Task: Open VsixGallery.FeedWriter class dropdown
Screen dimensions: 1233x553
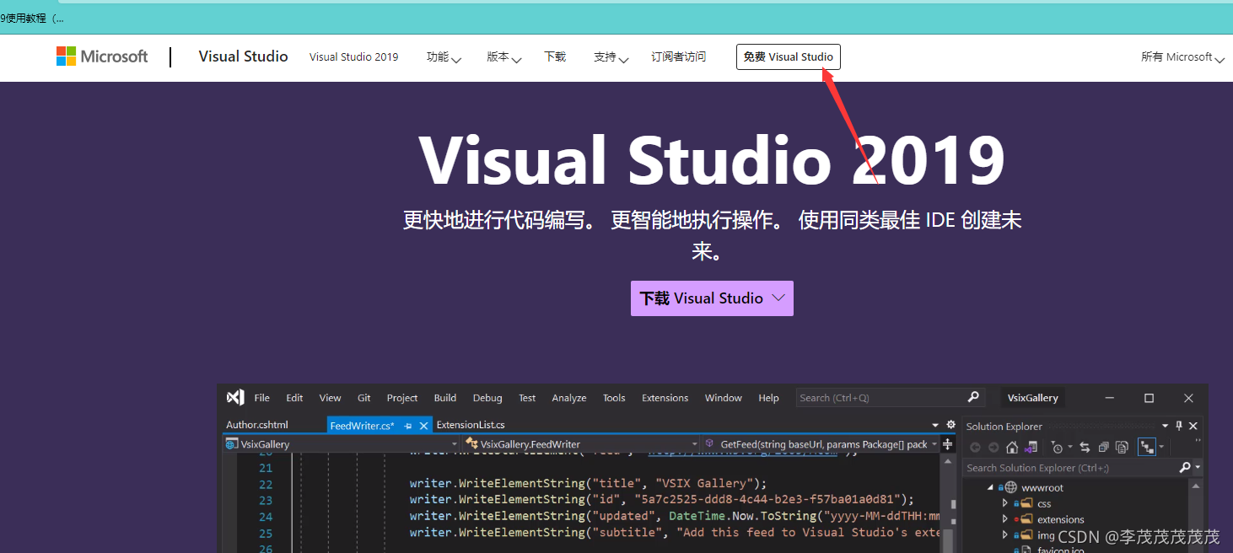Action: [582, 444]
